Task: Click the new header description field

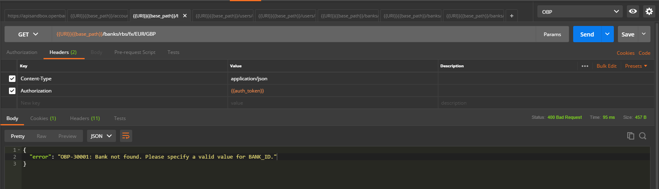Action: (x=546, y=103)
